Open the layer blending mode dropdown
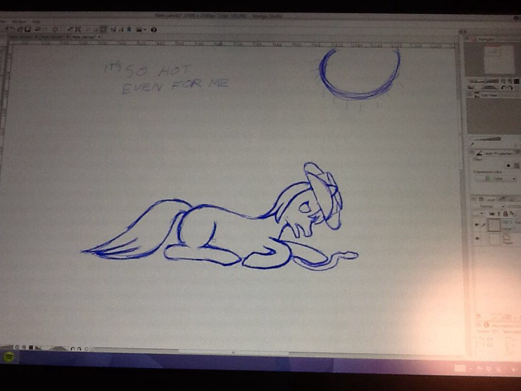 click(489, 206)
